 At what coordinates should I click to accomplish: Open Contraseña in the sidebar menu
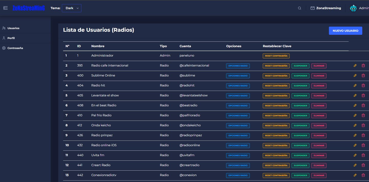click(15, 48)
